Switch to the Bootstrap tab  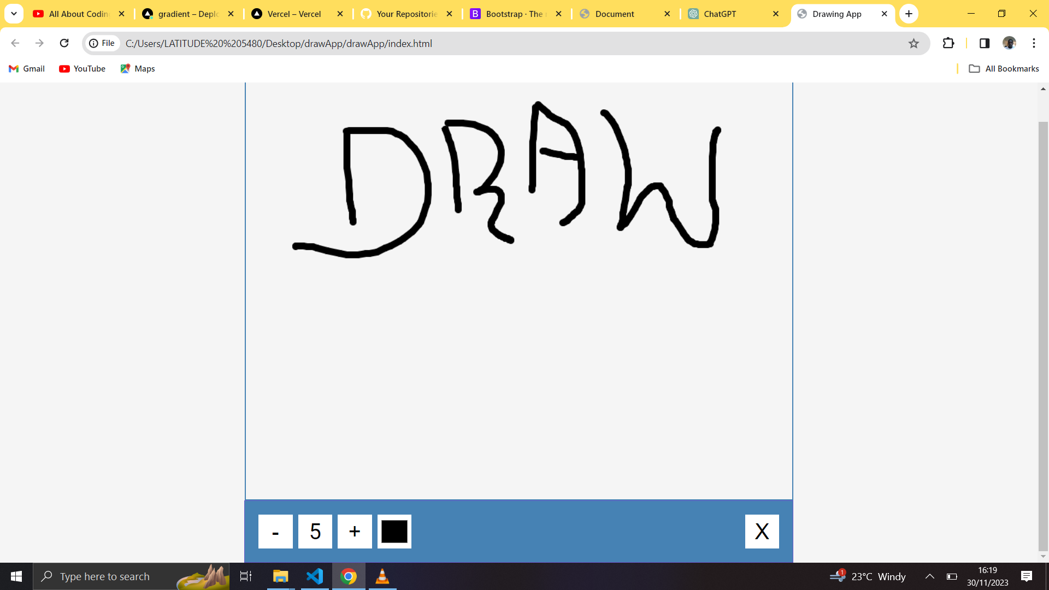point(514,14)
